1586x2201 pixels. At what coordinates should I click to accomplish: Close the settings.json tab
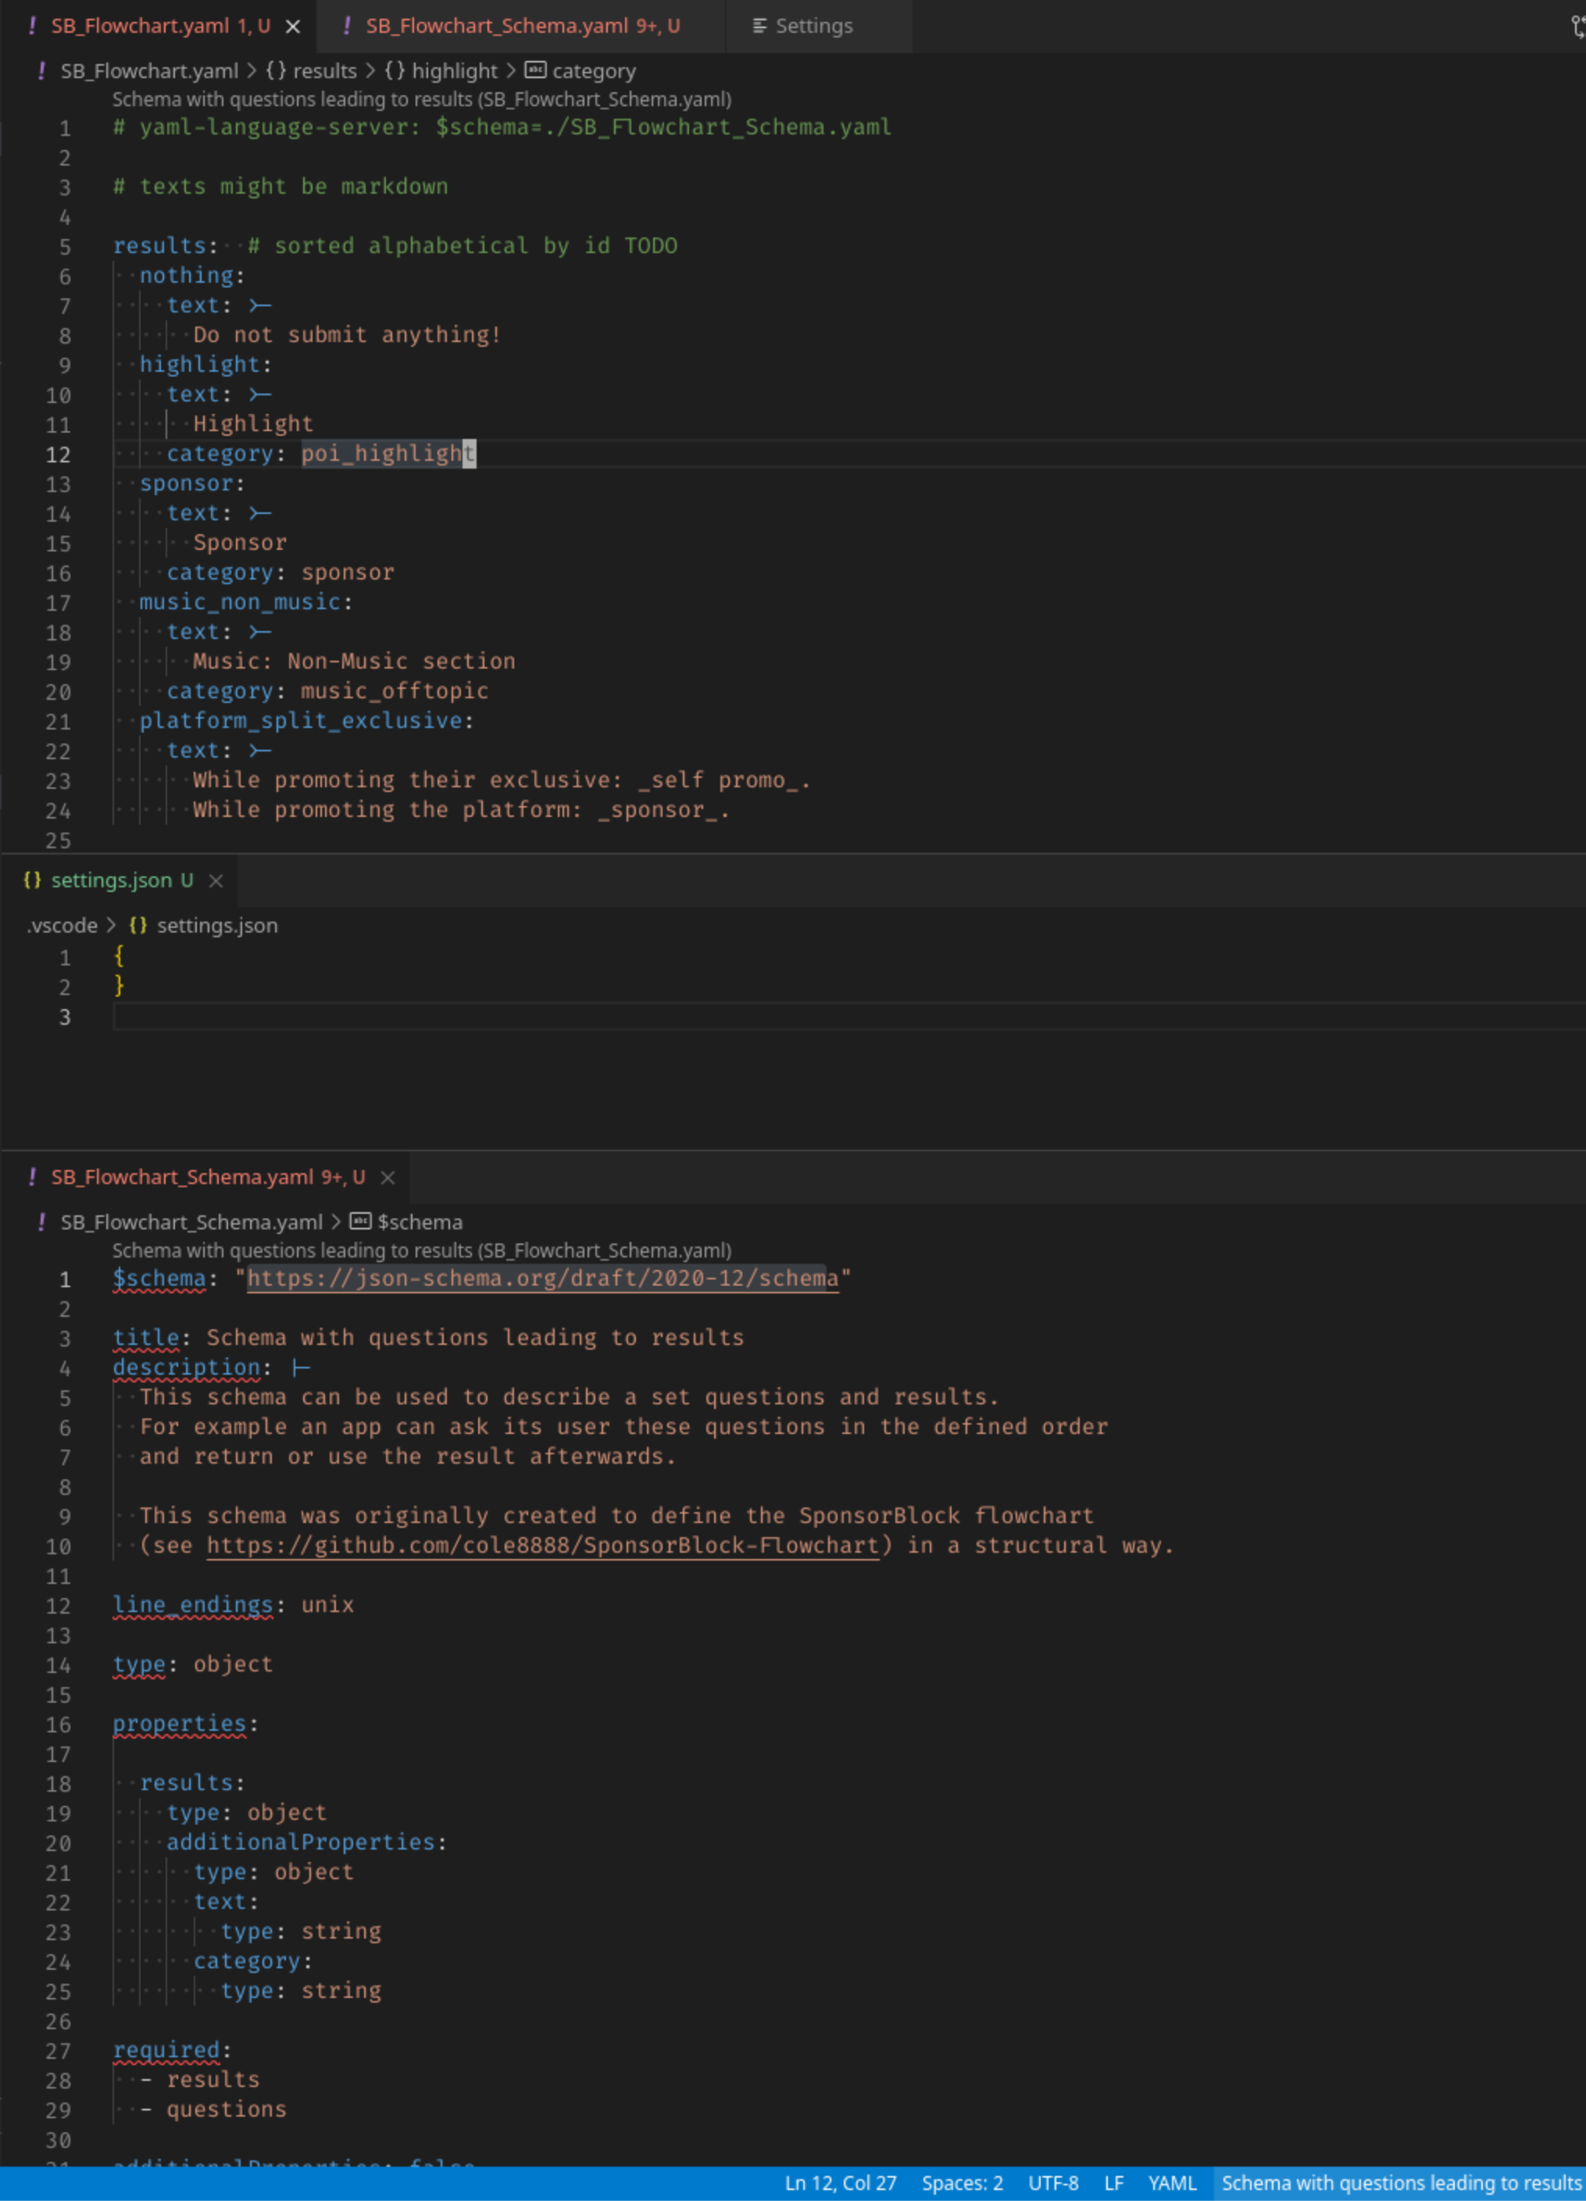pyautogui.click(x=216, y=880)
